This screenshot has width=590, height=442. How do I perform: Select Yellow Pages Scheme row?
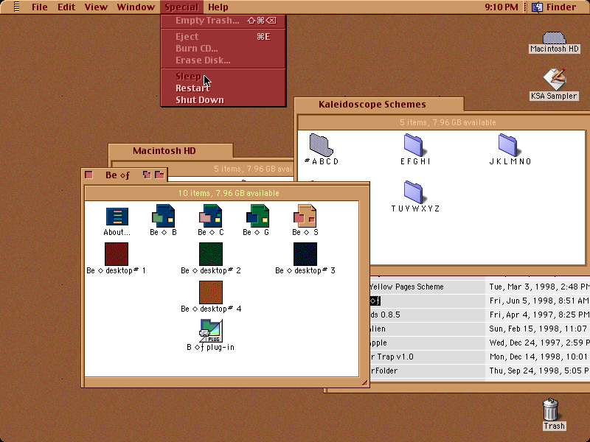coord(480,287)
